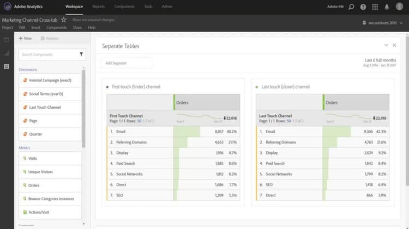Screen dimensions: 409x229
Task: Select the Last Touch Channel dimension
Action: (45, 107)
